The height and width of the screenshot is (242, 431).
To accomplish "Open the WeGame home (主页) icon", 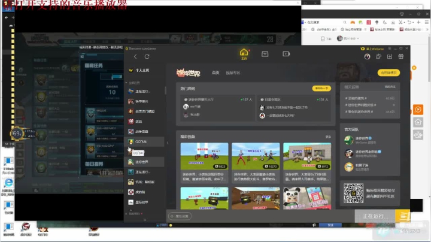I will pyautogui.click(x=244, y=54).
